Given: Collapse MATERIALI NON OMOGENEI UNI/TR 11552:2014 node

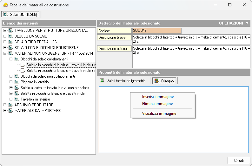Looking at the screenshot, I should 5,53.
